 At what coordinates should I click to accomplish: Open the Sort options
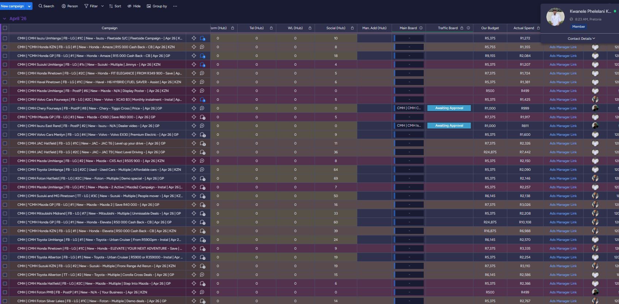[115, 6]
